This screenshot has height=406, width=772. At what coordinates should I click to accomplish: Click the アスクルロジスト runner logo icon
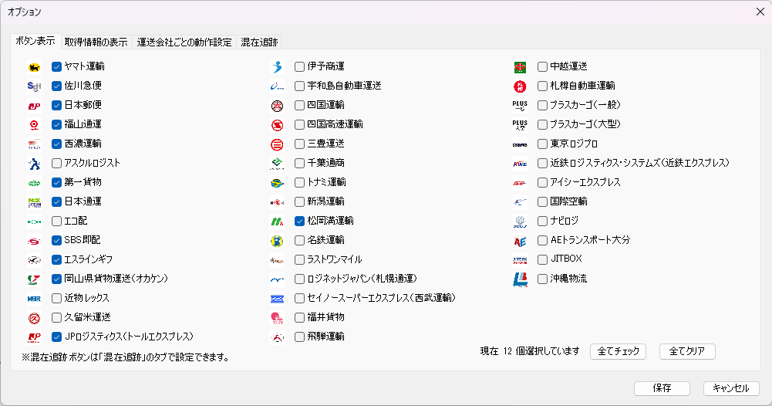pos(34,164)
